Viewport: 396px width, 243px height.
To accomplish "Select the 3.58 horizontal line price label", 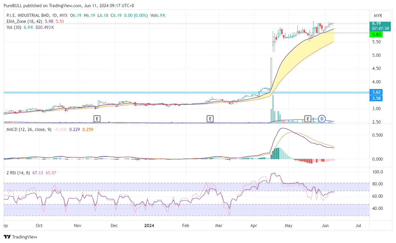I will pyautogui.click(x=376, y=98).
